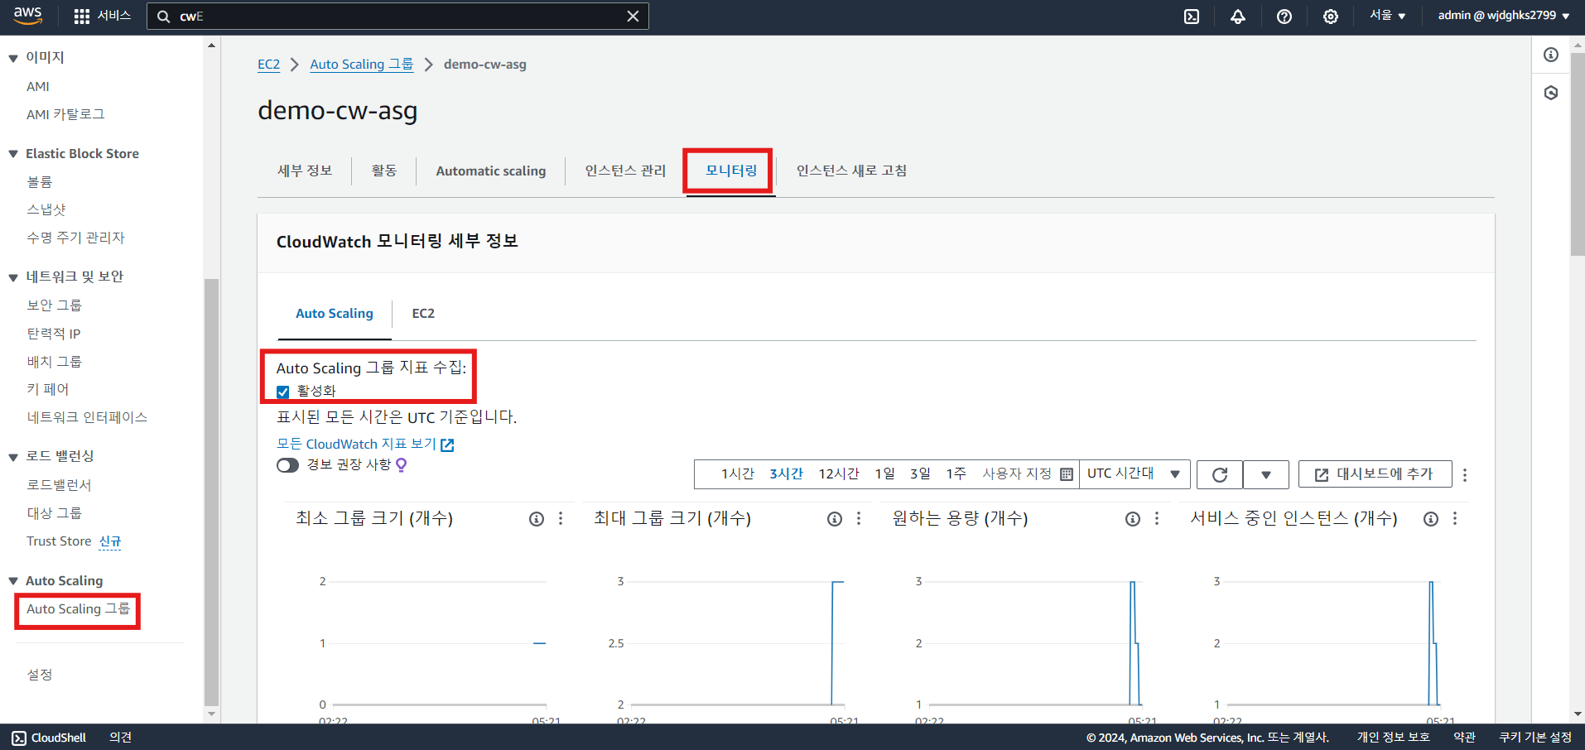1585x750 pixels.
Task: Switch to the EC2 metrics sub-tab
Action: (x=423, y=314)
